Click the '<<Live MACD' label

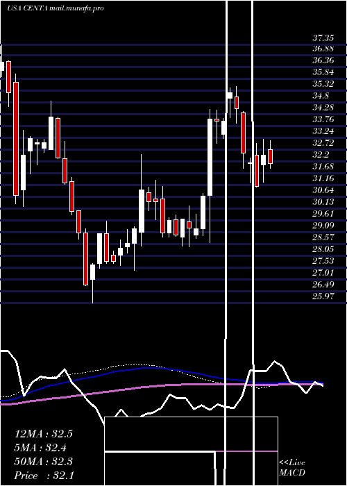(292, 467)
